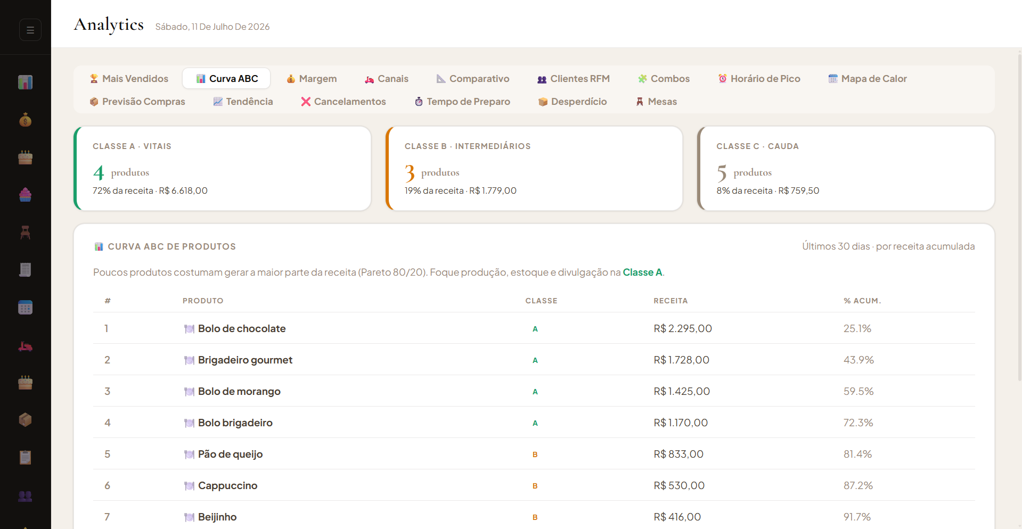1022x529 pixels.
Task: Go to the Canais tab
Action: [387, 79]
